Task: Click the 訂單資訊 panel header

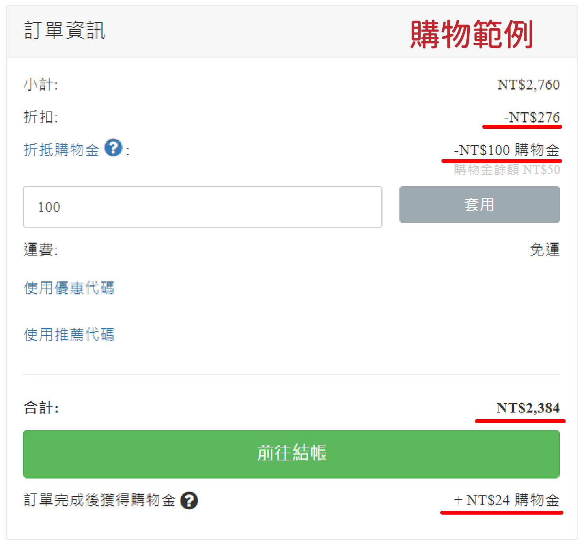Action: 64,31
